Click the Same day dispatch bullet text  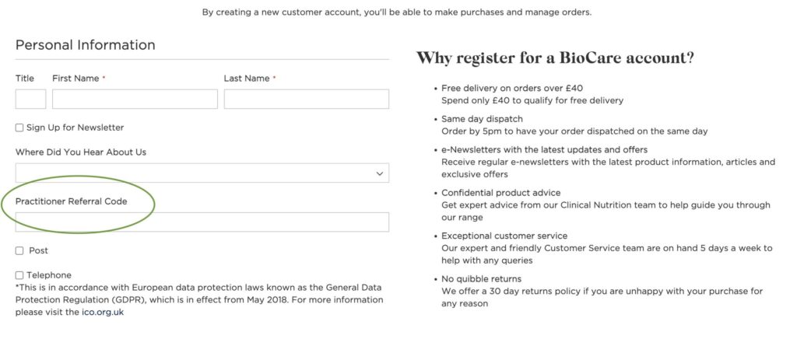coord(481,119)
